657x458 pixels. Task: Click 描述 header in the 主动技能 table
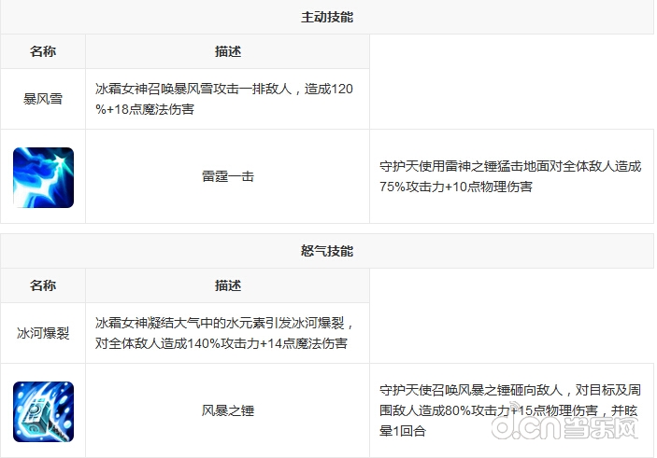(x=227, y=51)
